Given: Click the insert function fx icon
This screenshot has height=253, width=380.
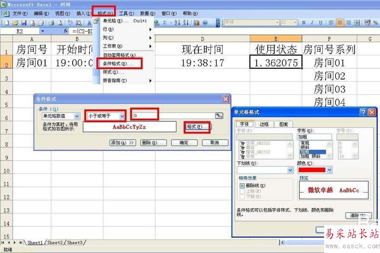Looking at the screenshot, I should (x=66, y=31).
